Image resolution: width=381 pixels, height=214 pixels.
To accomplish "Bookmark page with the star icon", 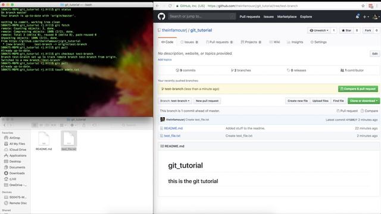I will click(363, 6).
